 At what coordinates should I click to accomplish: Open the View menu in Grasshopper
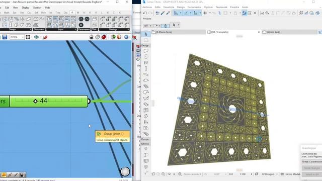(16, 8)
